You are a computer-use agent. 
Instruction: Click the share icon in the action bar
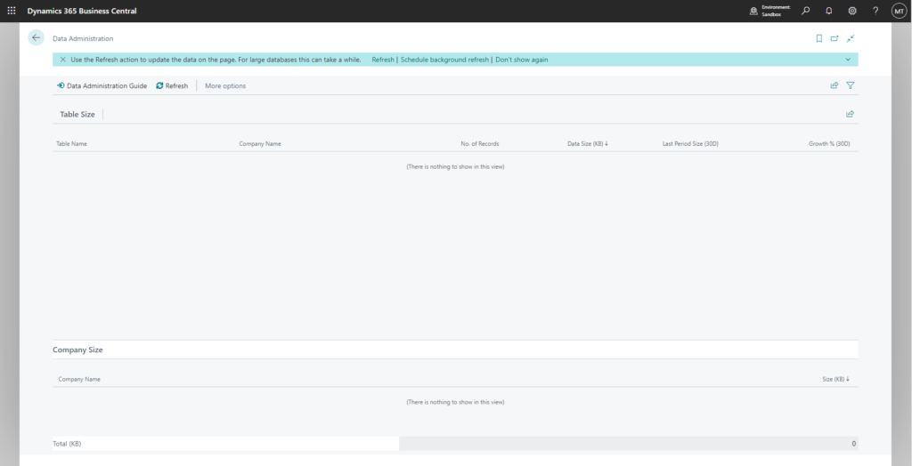[835, 85]
